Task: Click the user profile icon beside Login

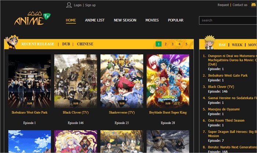Action: tap(69, 5)
